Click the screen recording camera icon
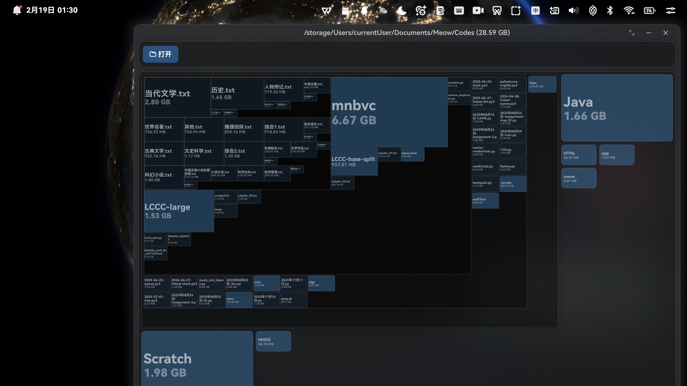687x386 pixels. click(478, 11)
